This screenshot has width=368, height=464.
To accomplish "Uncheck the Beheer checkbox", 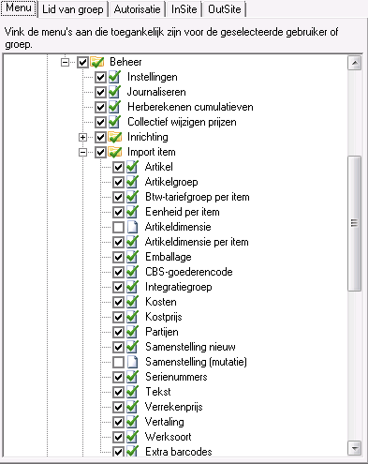I will (x=82, y=62).
